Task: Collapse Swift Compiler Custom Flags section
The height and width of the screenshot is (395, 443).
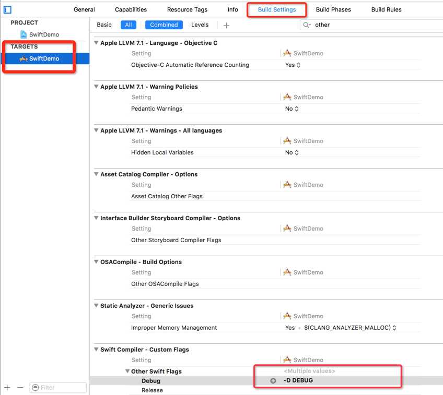Action: [96, 349]
